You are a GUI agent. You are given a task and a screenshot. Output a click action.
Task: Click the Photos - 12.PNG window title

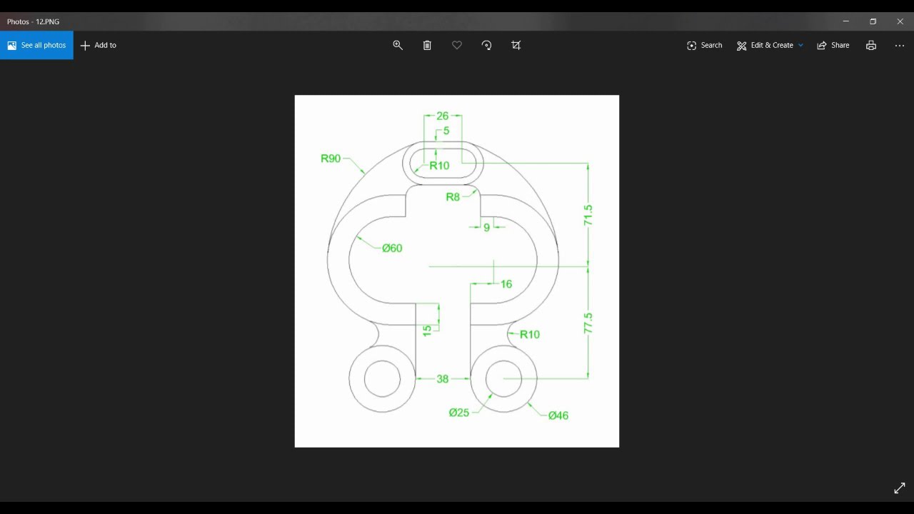click(x=34, y=21)
